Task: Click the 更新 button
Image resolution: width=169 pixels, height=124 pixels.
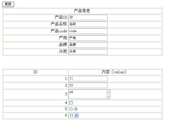Action: (x=8, y=4)
